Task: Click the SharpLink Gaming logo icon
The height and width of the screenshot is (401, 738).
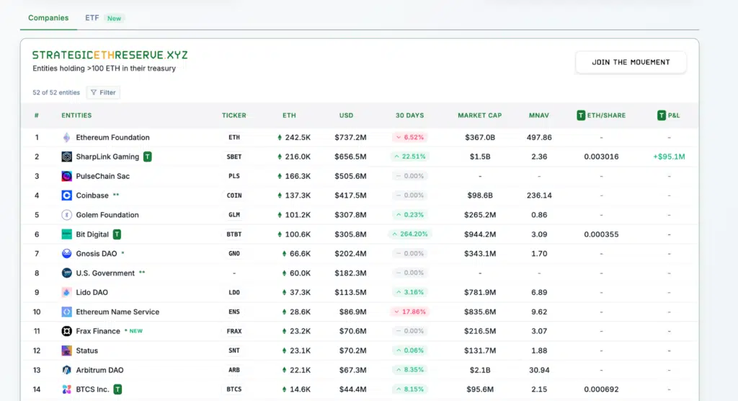Action: tap(67, 157)
